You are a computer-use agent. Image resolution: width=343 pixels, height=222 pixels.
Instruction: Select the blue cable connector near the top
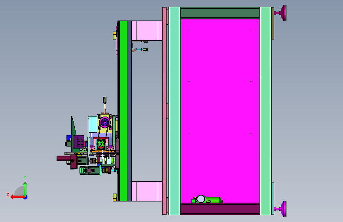point(139,49)
